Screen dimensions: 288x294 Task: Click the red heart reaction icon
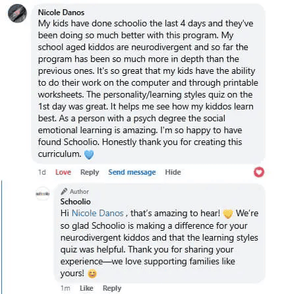tap(259, 172)
